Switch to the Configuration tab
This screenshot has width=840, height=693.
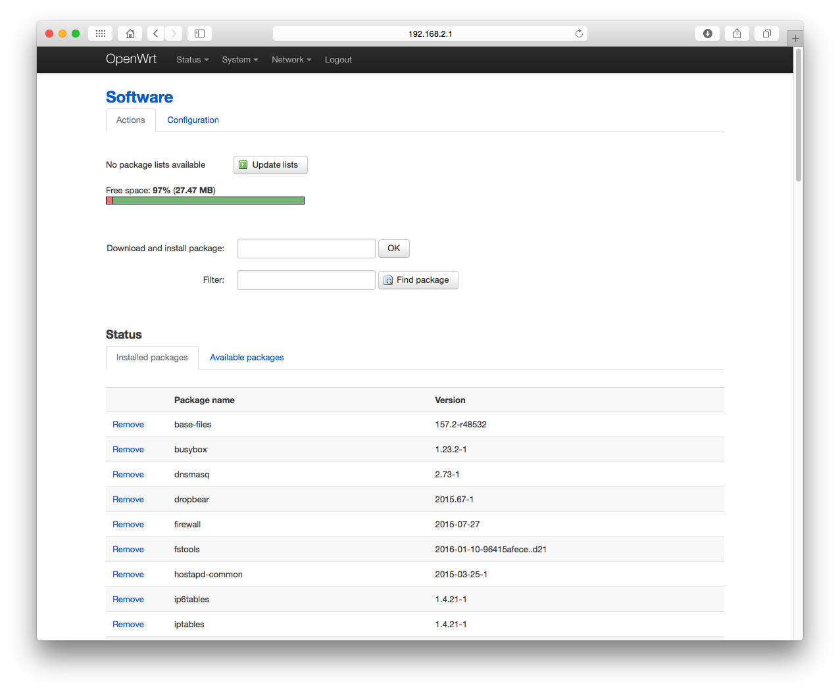193,120
